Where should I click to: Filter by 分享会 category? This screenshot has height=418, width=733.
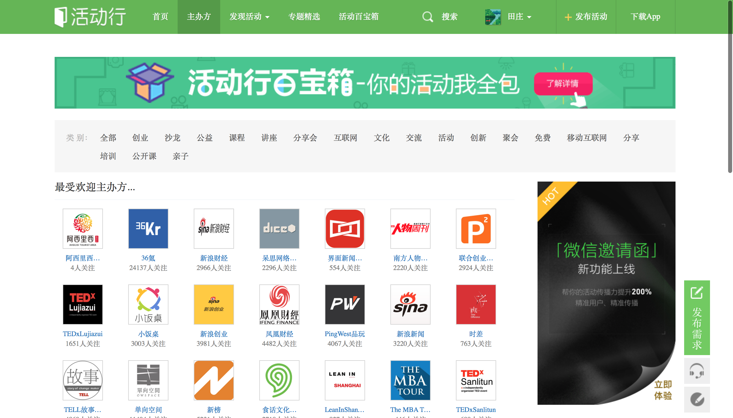(x=305, y=138)
